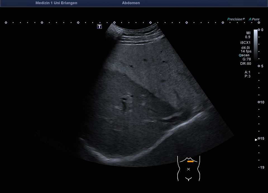
Task: Click the focus position arrow at depth 15
Action: pyautogui.click(x=256, y=139)
